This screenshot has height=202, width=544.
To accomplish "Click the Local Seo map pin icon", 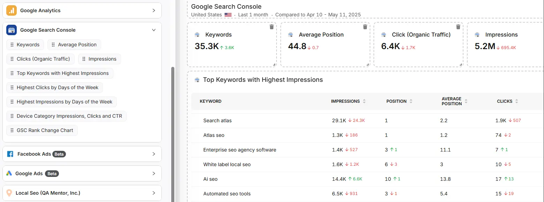I will (x=9, y=193).
